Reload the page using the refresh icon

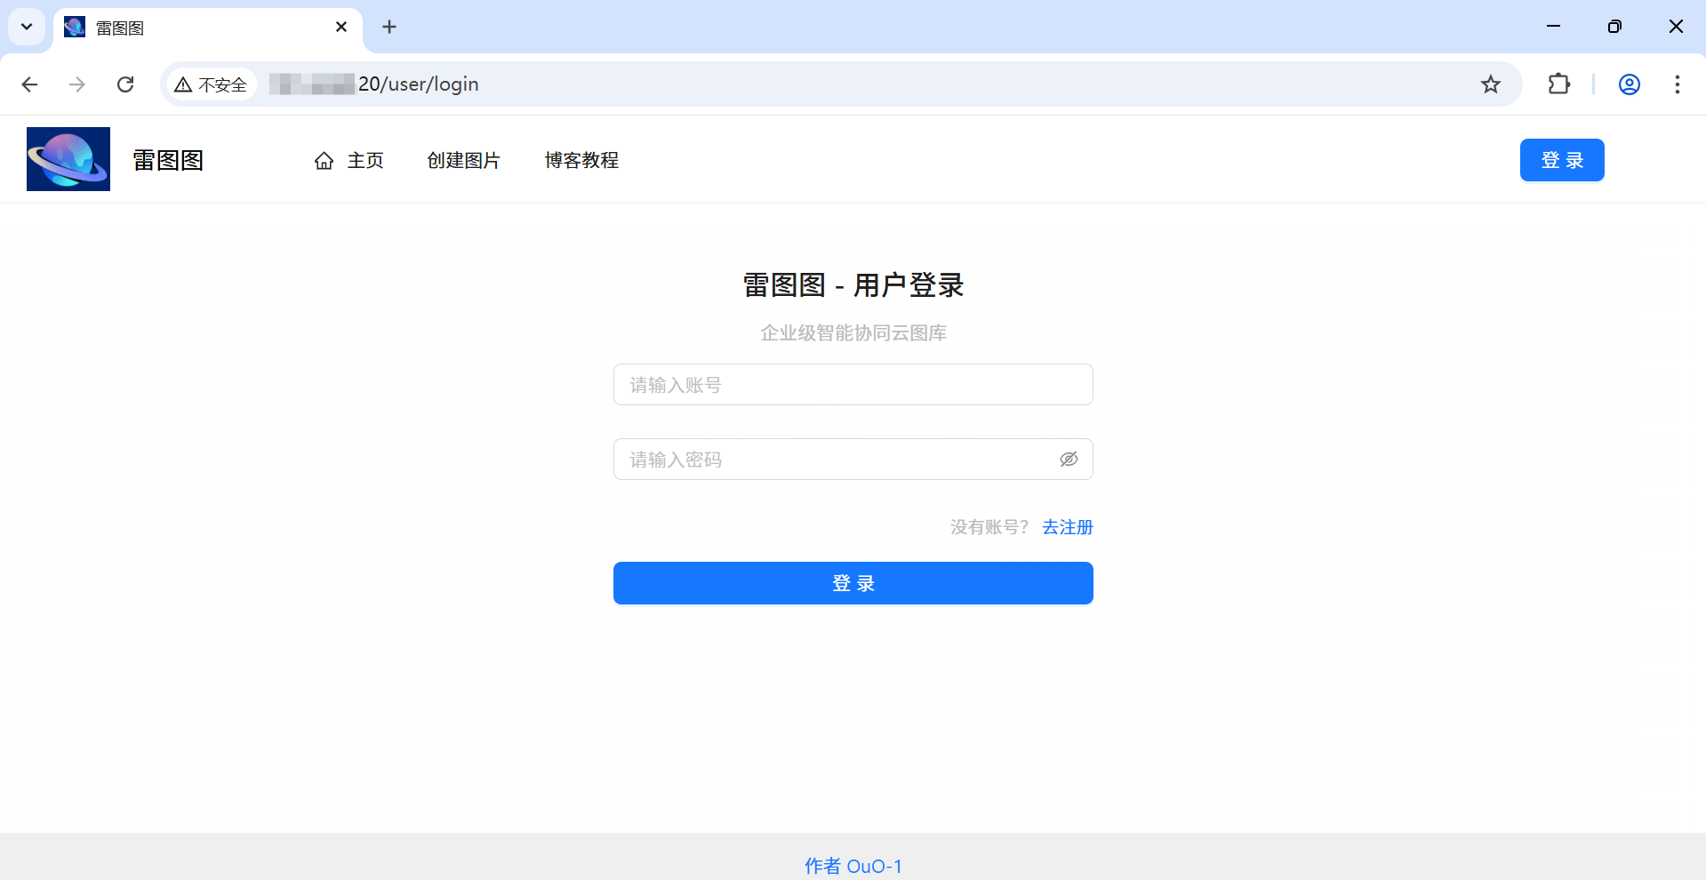click(125, 84)
